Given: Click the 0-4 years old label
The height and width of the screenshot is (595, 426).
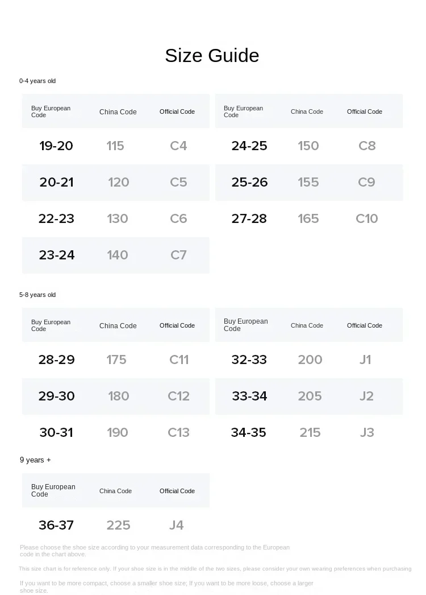Looking at the screenshot, I should tap(37, 81).
